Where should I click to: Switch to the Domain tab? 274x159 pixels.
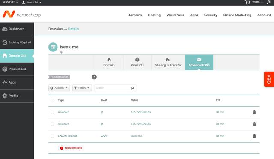109,63
